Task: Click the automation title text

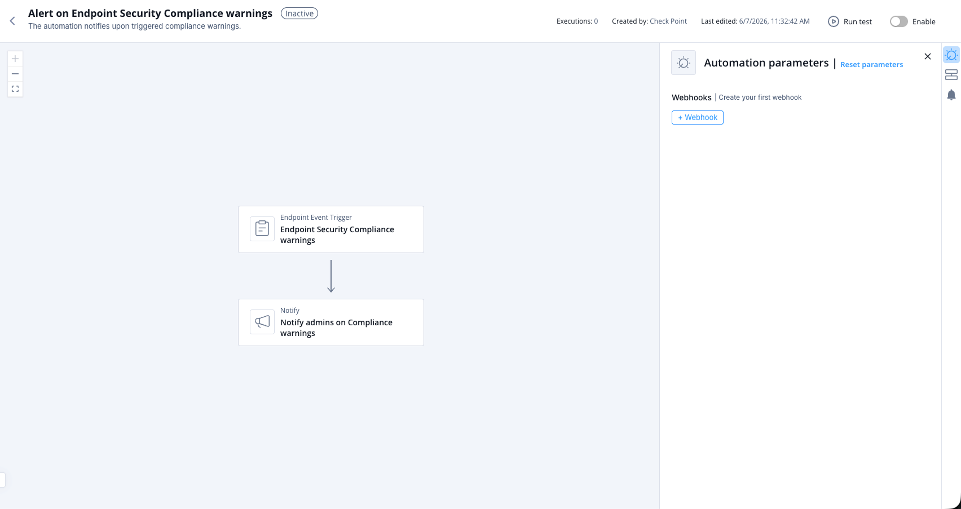Action: tap(150, 13)
